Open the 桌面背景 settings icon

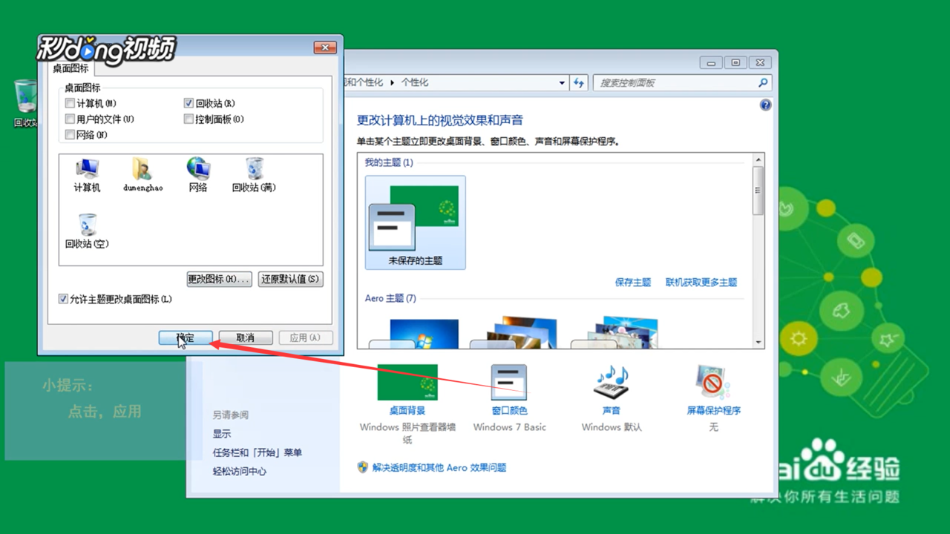(407, 382)
